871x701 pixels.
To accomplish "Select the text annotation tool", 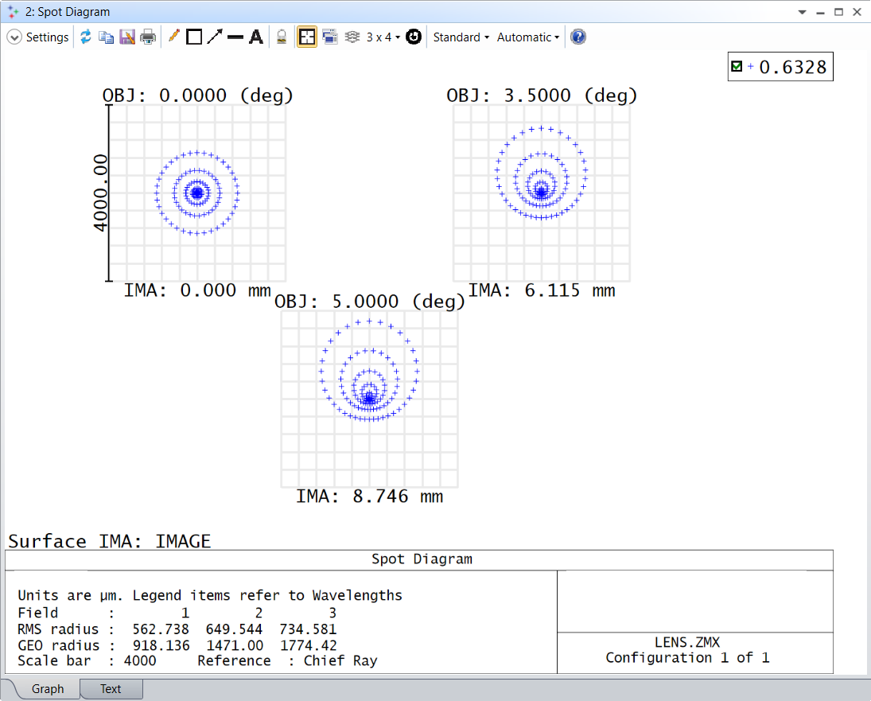I will (256, 37).
